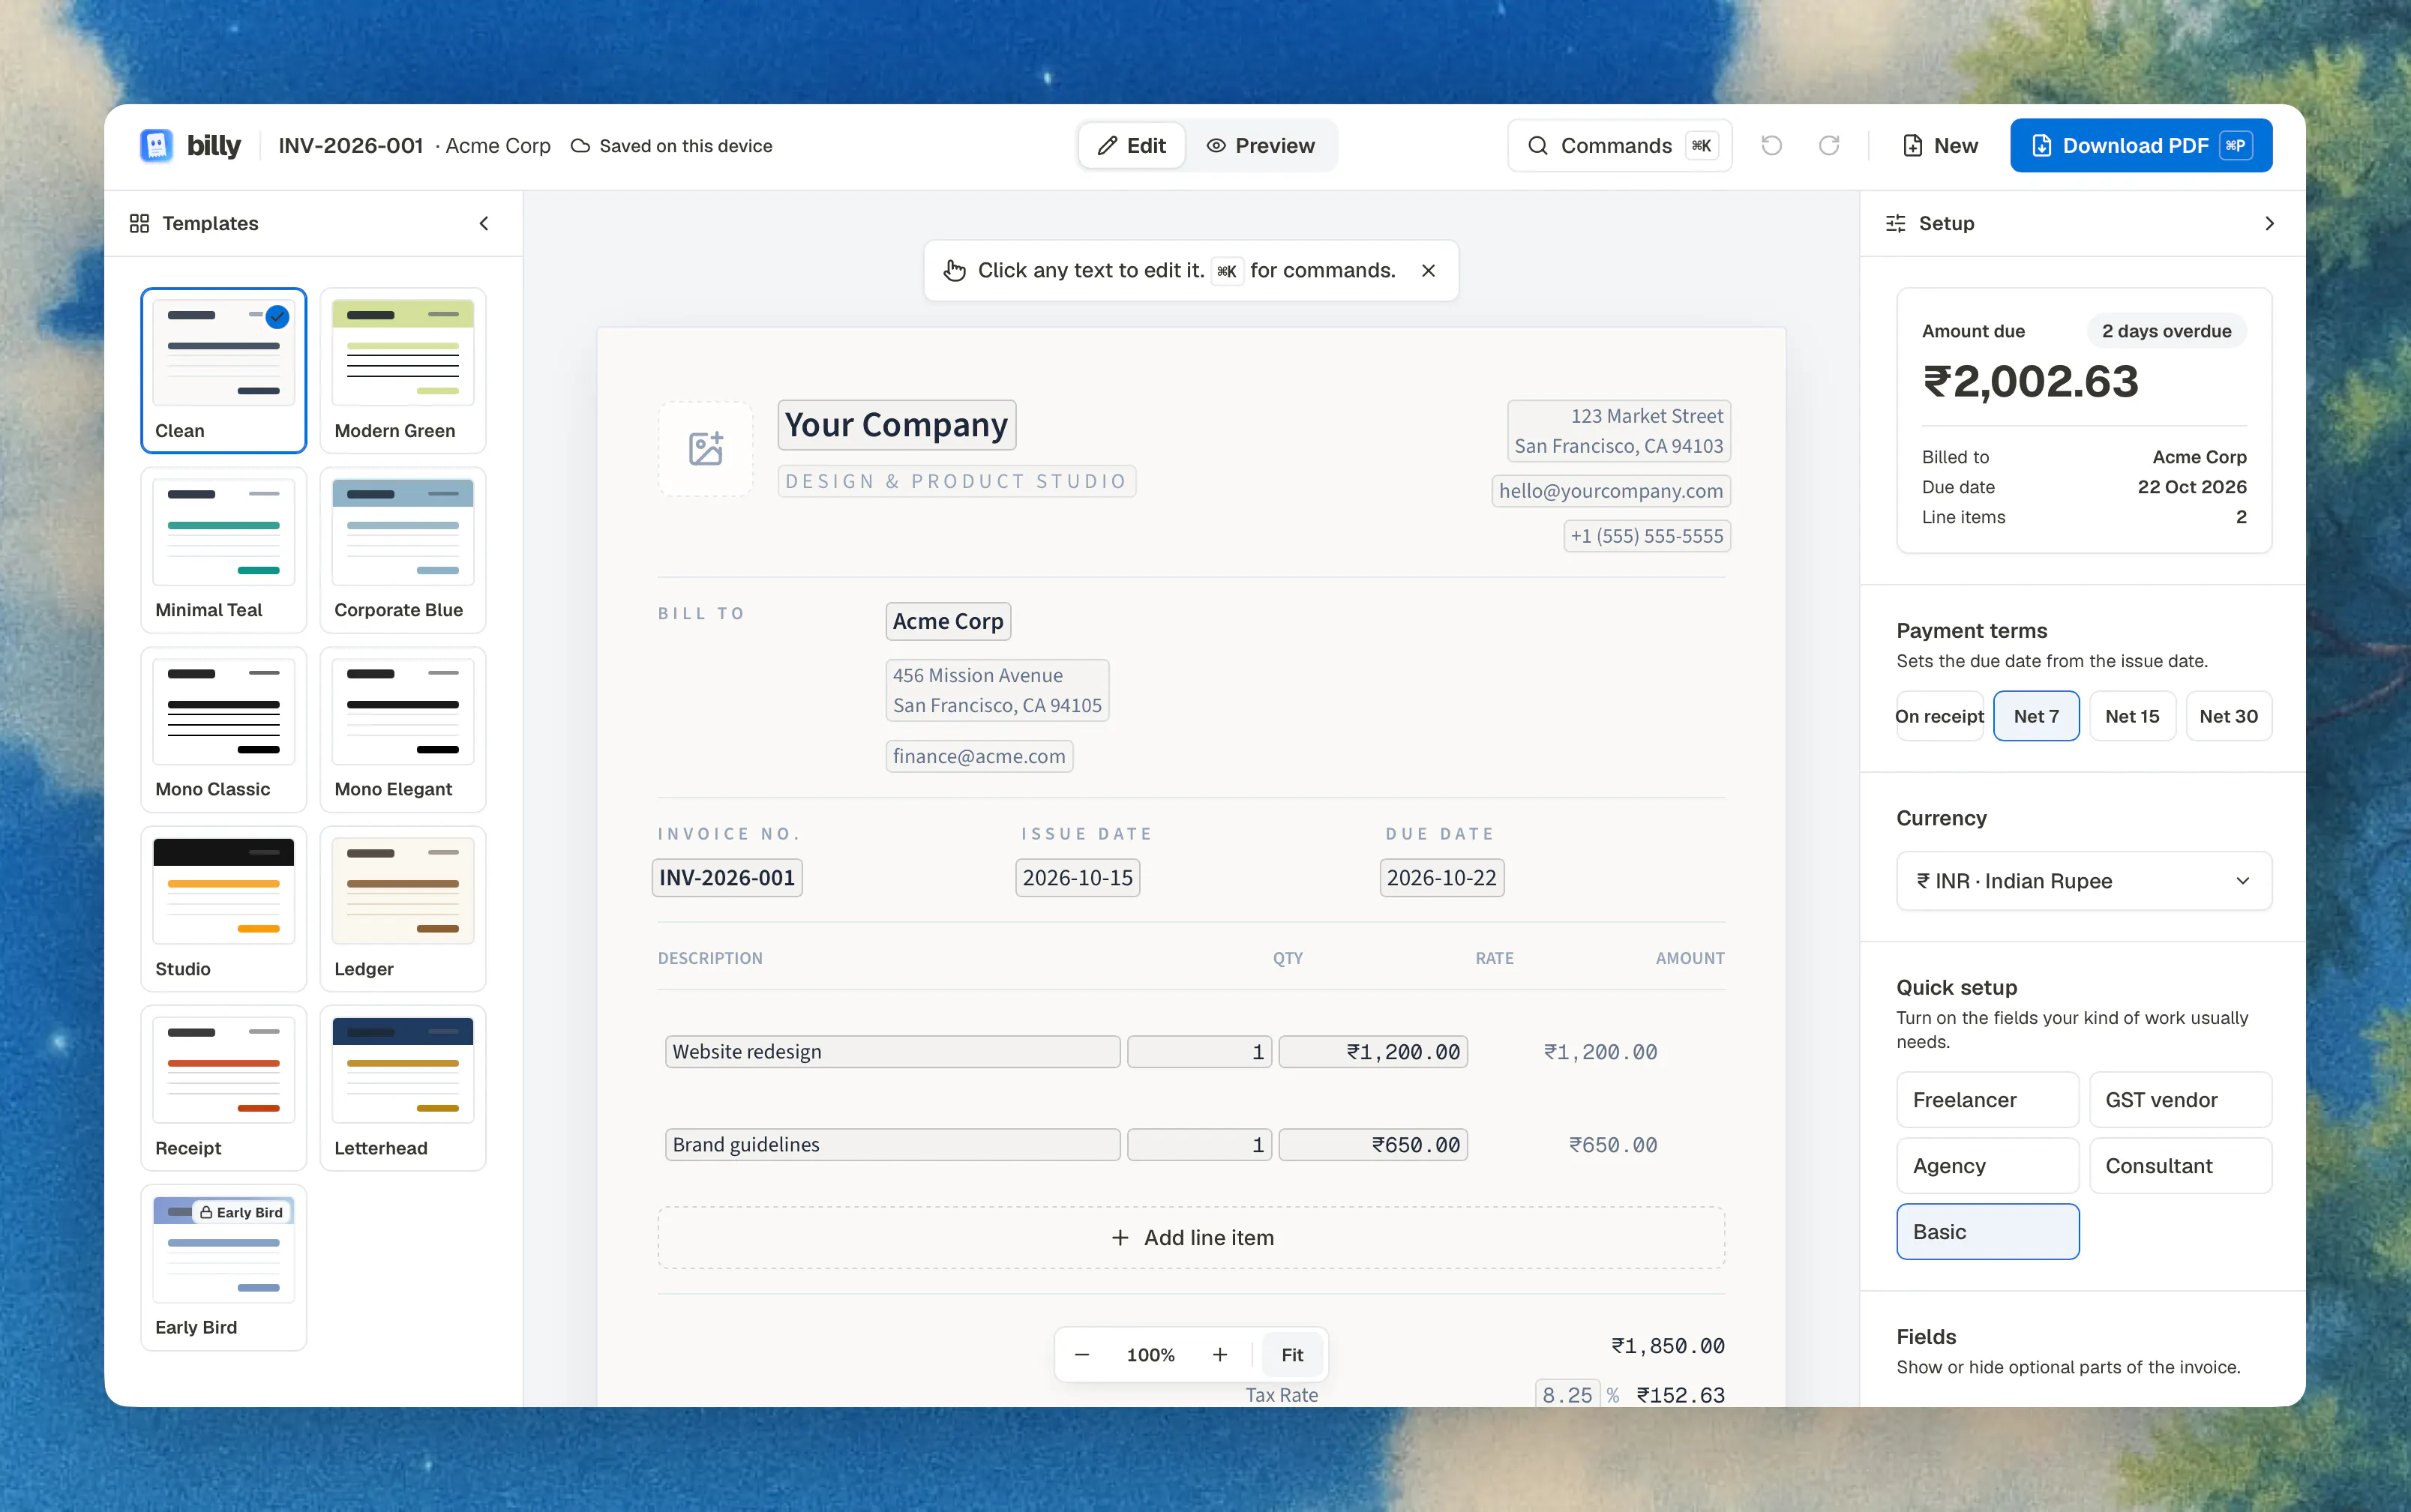Dismiss the edit hint banner
The width and height of the screenshot is (2411, 1512).
pyautogui.click(x=1428, y=270)
